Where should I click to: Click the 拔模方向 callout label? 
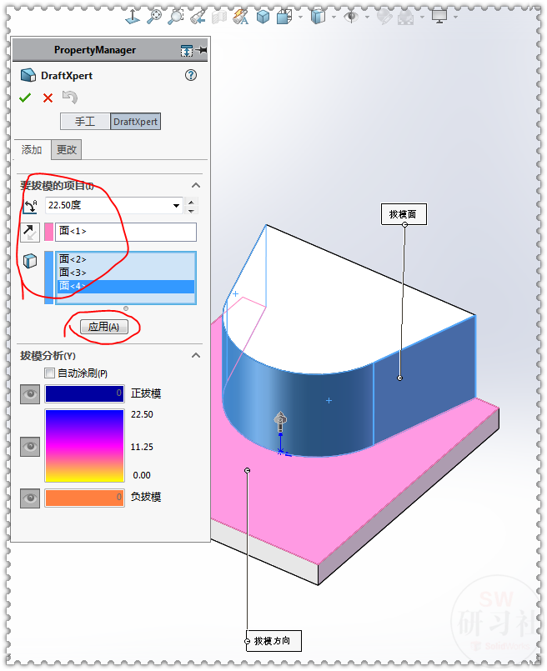click(x=273, y=641)
